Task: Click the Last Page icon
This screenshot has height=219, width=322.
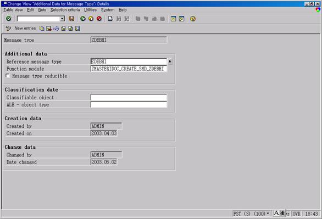Action: pos(162,19)
